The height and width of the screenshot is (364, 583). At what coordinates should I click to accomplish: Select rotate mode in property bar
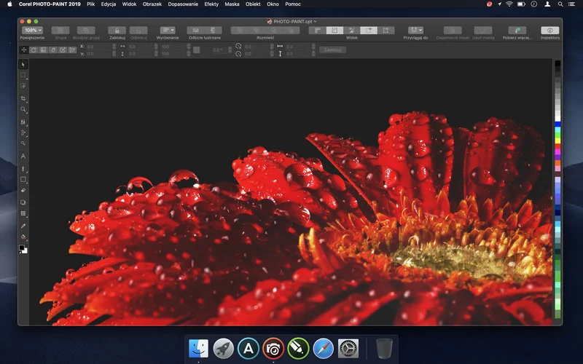coord(34,50)
